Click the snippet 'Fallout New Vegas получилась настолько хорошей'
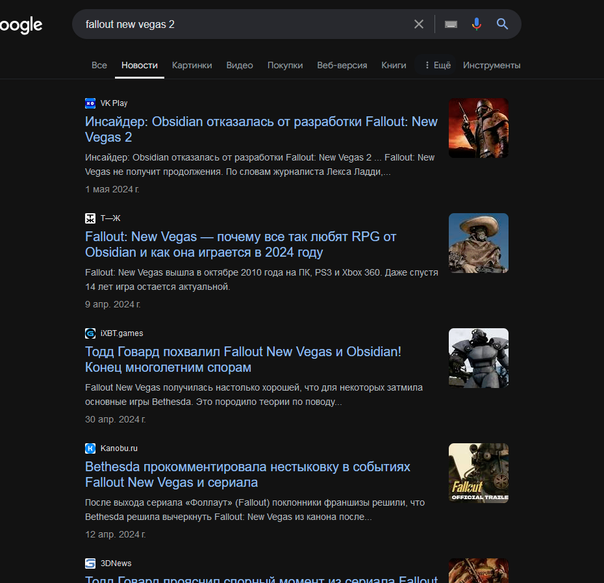The height and width of the screenshot is (583, 604). 254,395
